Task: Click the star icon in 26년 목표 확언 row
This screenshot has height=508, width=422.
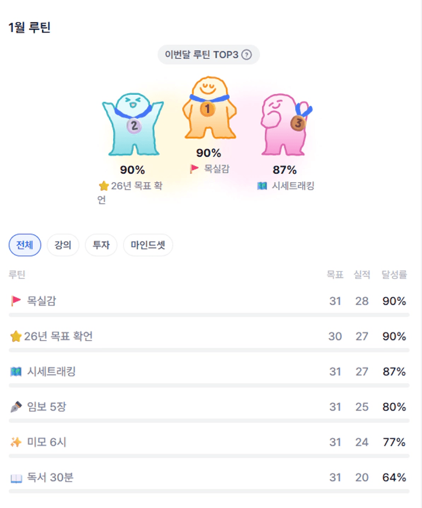Action: (16, 337)
